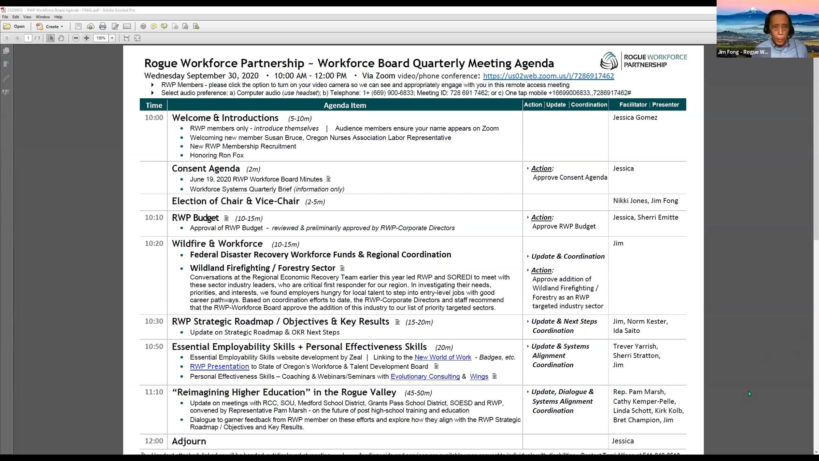This screenshot has height=461, width=819.
Task: Click the cloud upload icon
Action: pos(90,26)
